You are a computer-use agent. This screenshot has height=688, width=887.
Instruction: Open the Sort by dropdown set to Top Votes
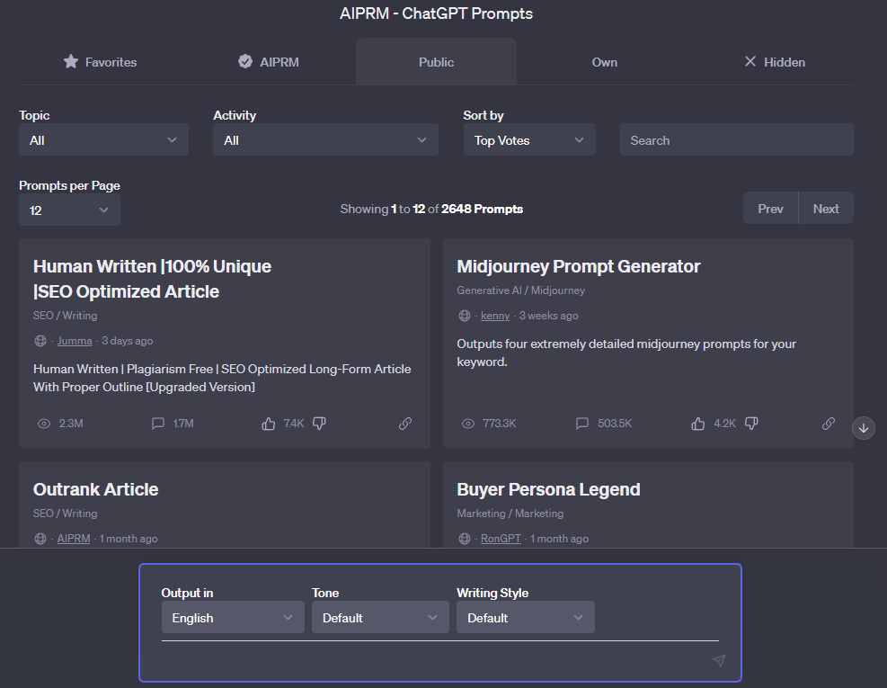[528, 139]
